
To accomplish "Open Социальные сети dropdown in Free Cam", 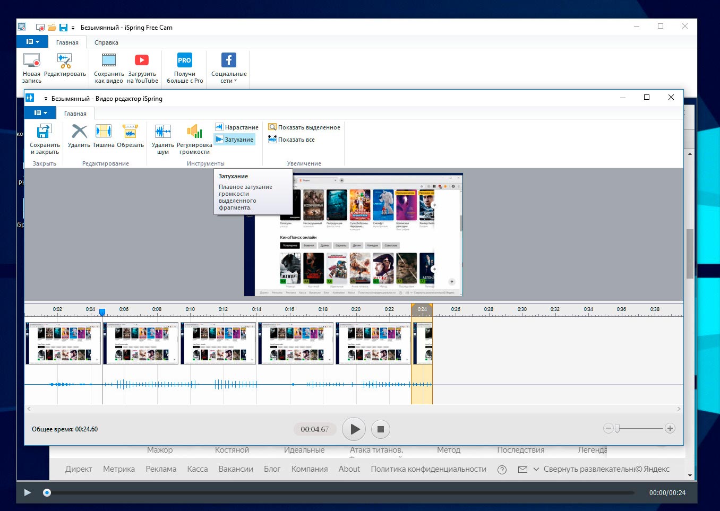I will coord(229,68).
